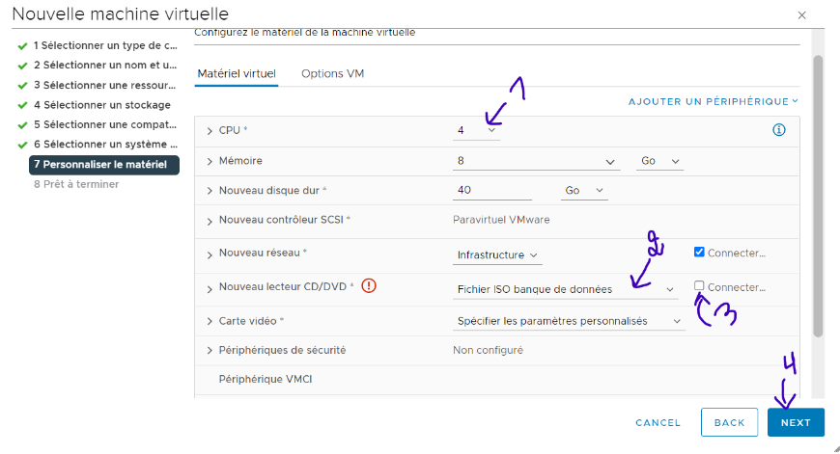The height and width of the screenshot is (454, 840).
Task: Expand the Nouveau réseau row
Action: coord(210,255)
